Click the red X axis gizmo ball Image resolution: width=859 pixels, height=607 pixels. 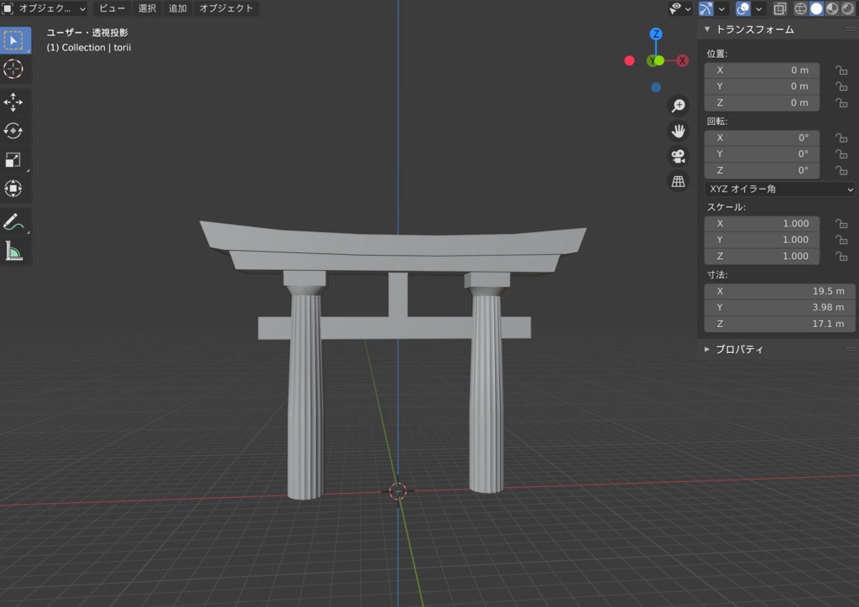pyautogui.click(x=682, y=60)
